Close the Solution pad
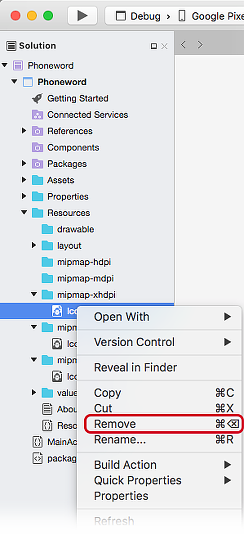 164,46
